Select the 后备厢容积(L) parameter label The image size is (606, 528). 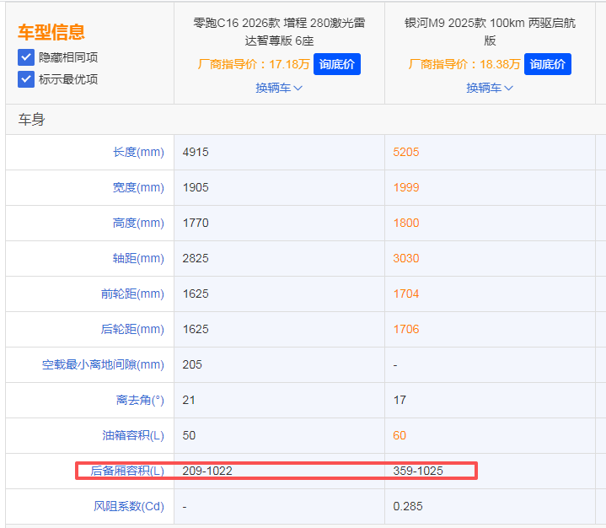tap(127, 471)
